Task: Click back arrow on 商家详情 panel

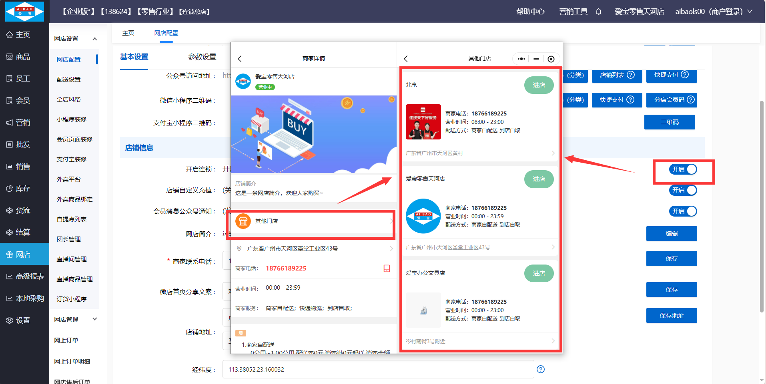Action: [x=240, y=59]
